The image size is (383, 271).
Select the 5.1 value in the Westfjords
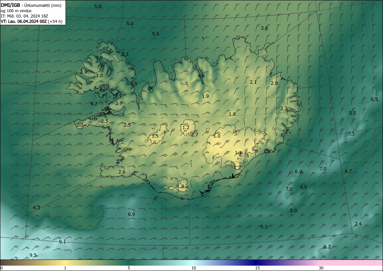point(125,54)
